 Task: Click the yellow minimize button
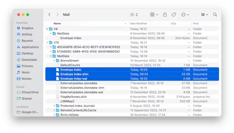click(23, 15)
